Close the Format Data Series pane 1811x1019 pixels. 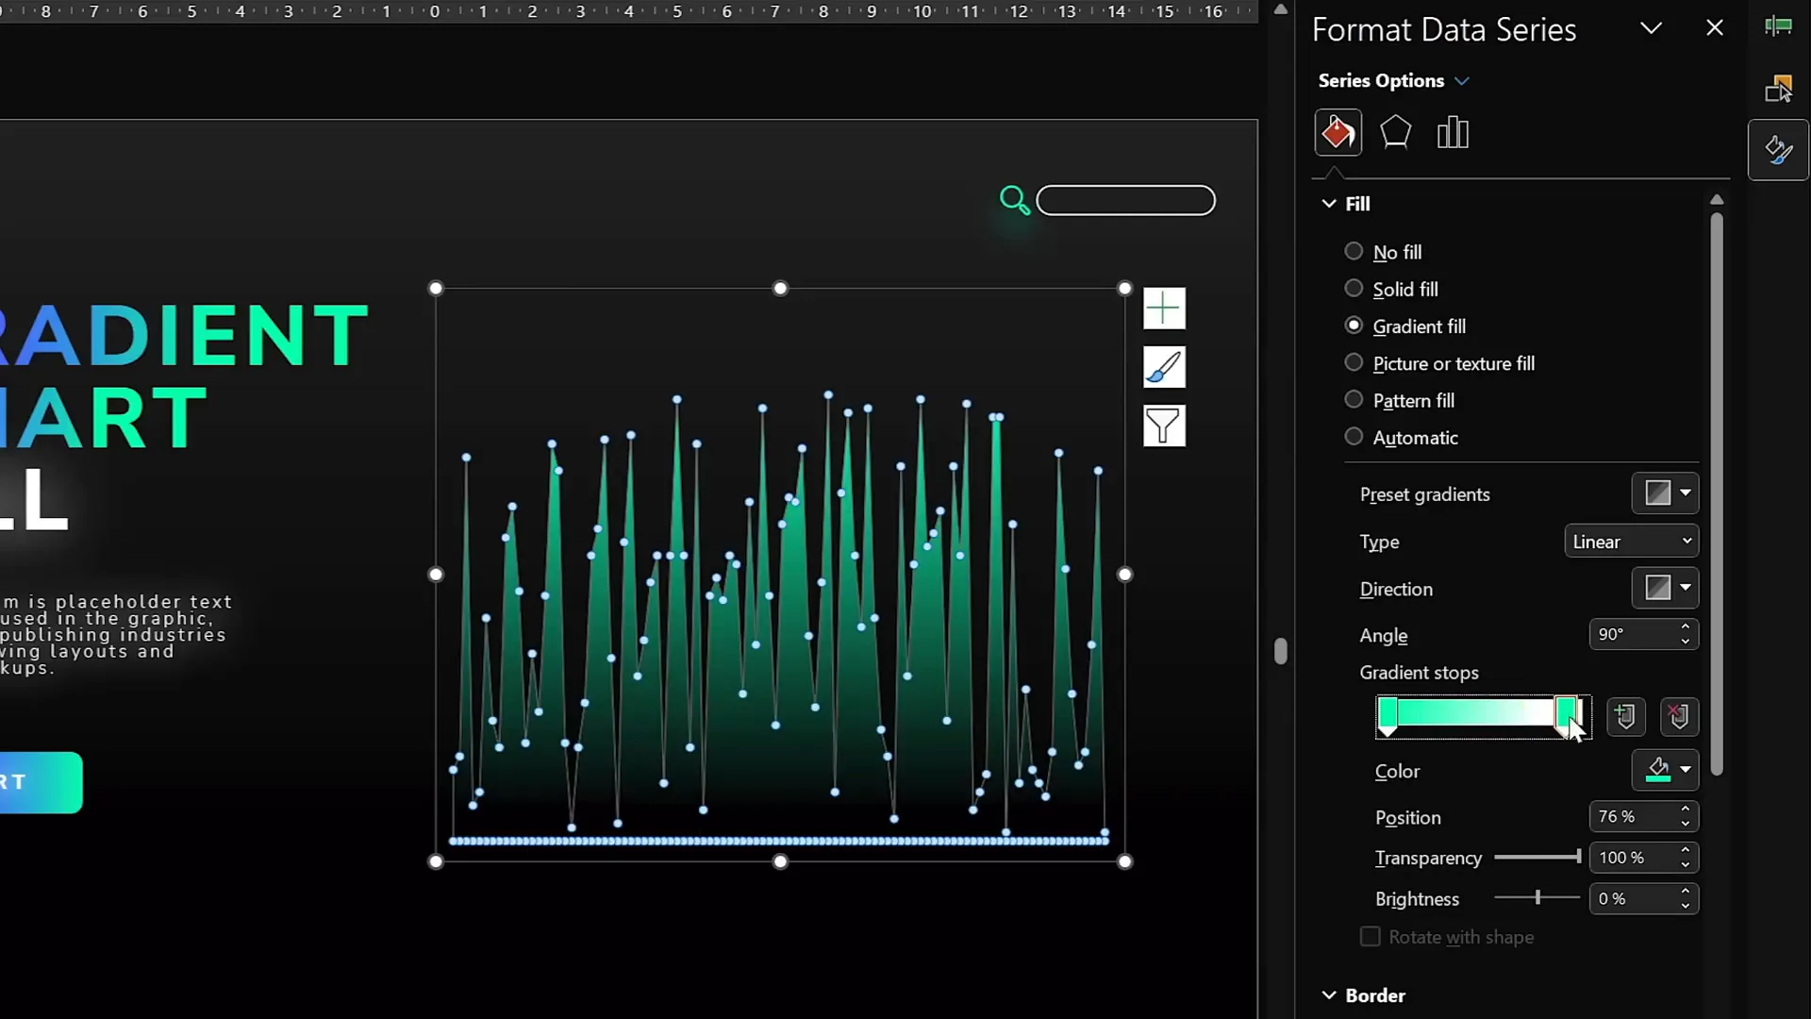(x=1715, y=28)
